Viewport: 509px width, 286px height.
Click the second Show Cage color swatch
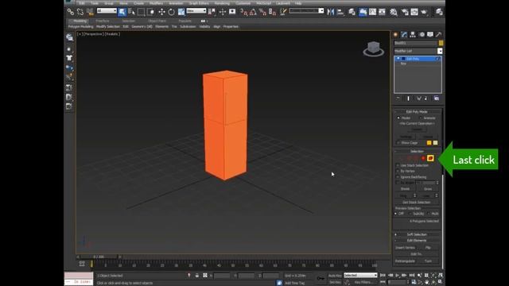point(435,143)
